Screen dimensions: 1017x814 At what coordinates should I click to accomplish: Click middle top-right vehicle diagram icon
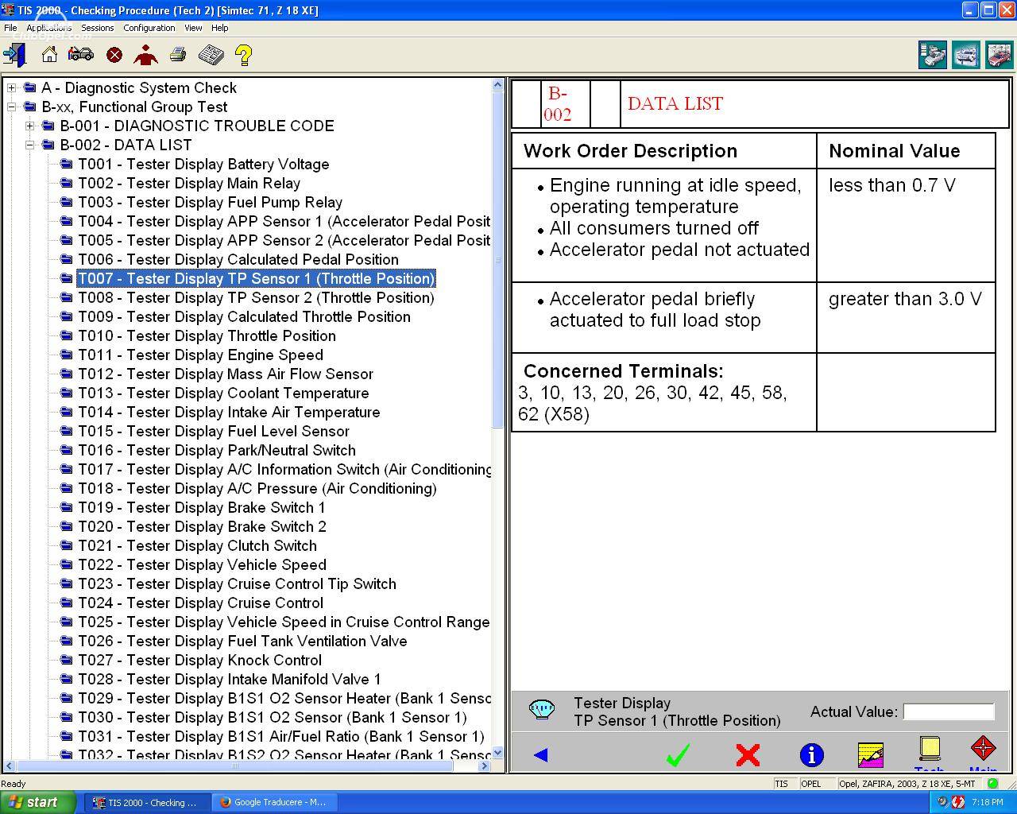coord(966,55)
